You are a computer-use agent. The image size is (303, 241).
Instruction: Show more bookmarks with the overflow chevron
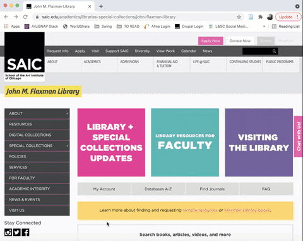pyautogui.click(x=264, y=27)
